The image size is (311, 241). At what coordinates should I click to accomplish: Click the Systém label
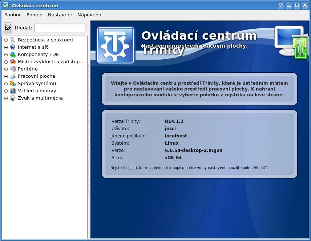click(120, 143)
